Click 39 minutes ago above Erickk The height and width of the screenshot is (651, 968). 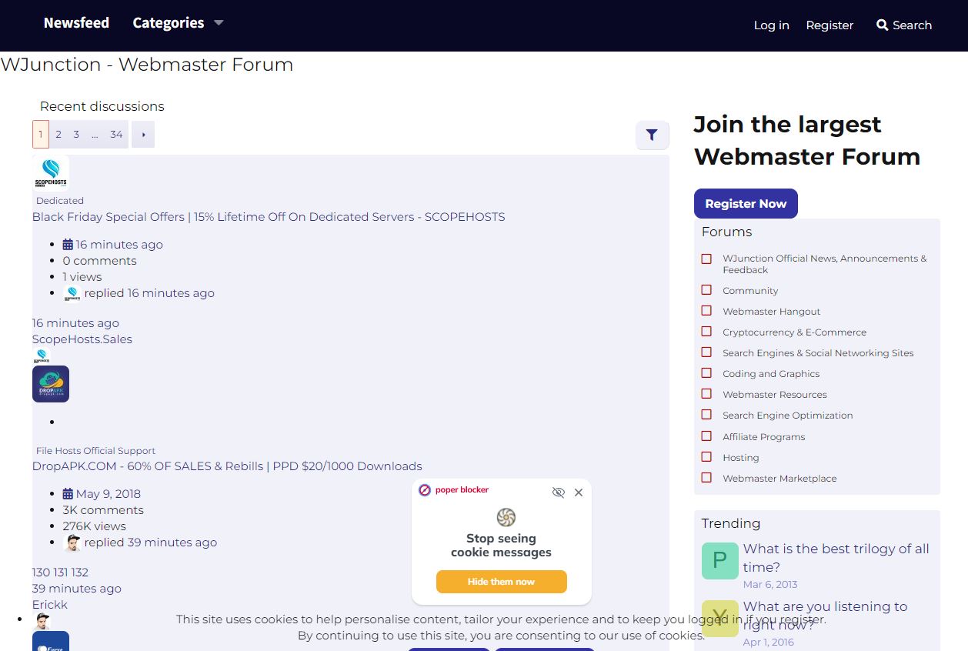[77, 589]
